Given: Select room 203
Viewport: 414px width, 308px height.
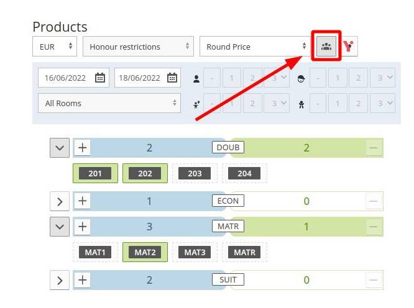Looking at the screenshot, I should (195, 173).
